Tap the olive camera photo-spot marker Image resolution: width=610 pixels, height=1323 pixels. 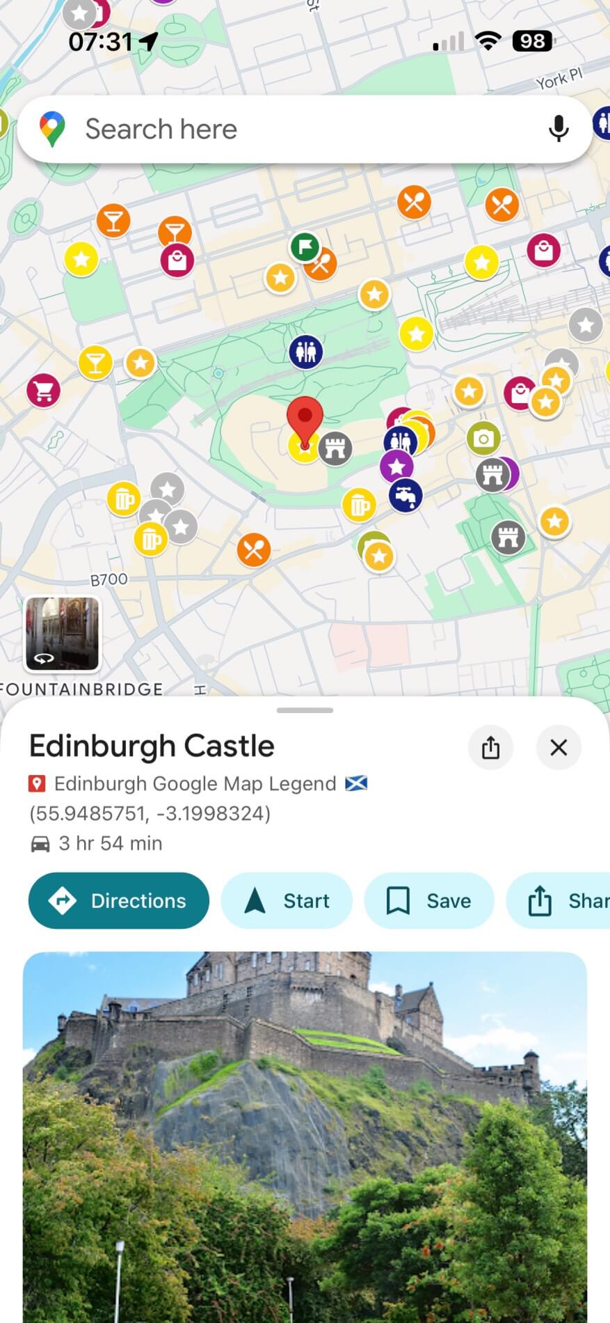(483, 439)
